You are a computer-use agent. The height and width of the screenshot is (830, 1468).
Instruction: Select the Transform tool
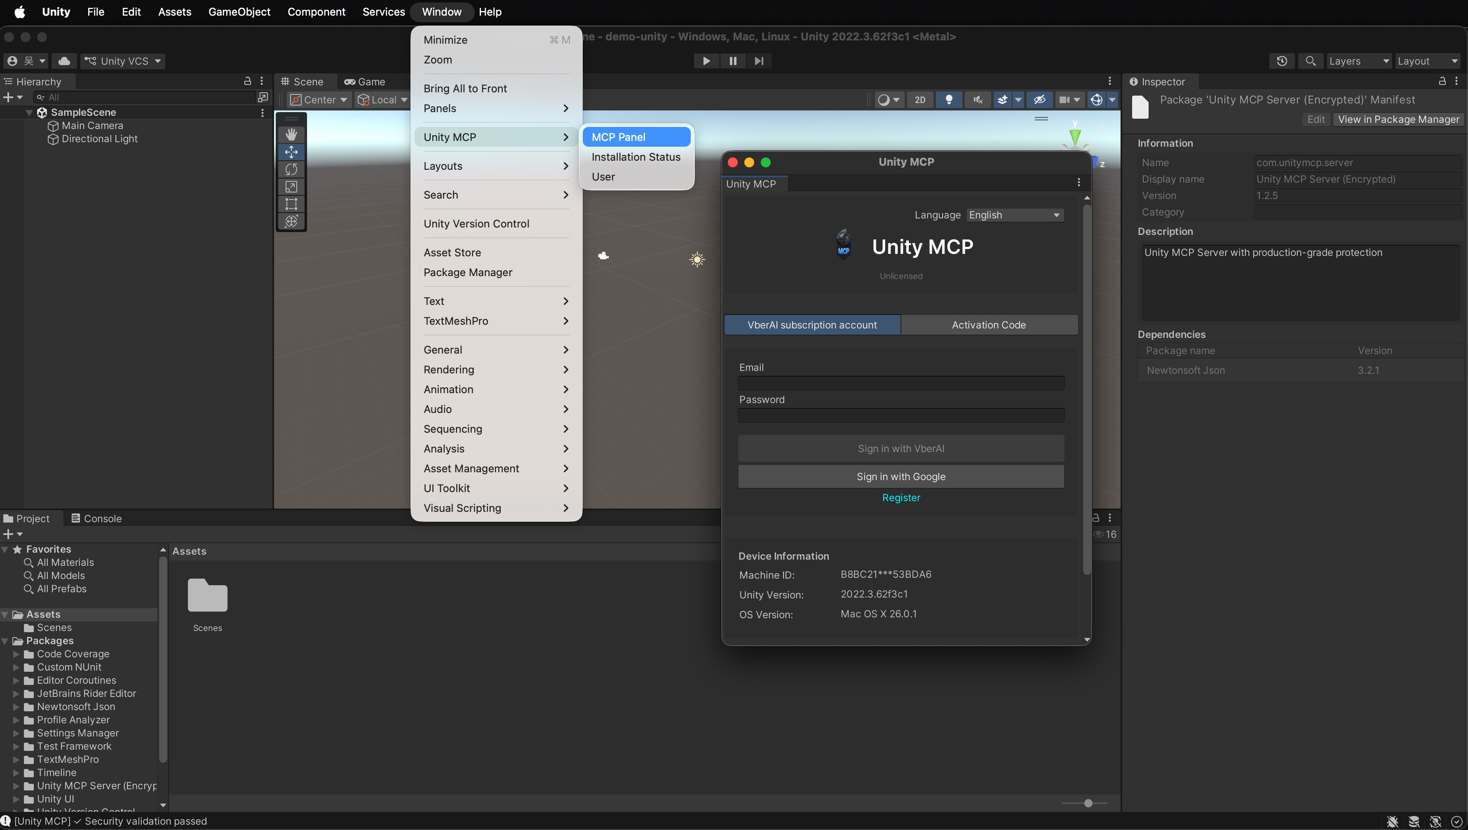(x=291, y=221)
